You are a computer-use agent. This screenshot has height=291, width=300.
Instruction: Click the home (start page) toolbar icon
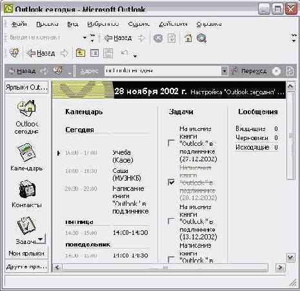pos(188,38)
